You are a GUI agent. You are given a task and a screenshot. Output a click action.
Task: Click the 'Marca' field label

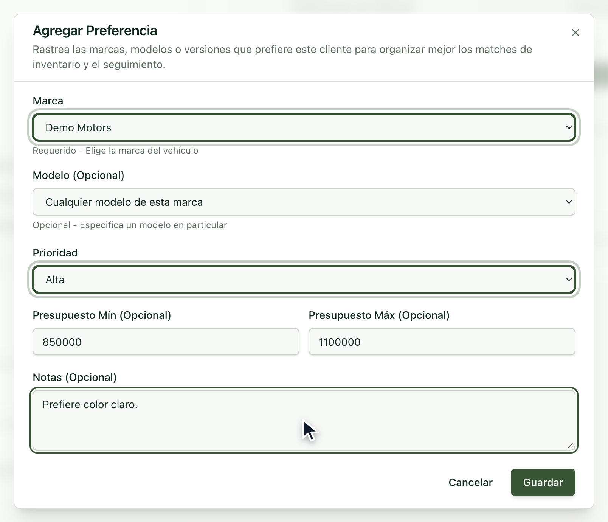[x=48, y=101]
